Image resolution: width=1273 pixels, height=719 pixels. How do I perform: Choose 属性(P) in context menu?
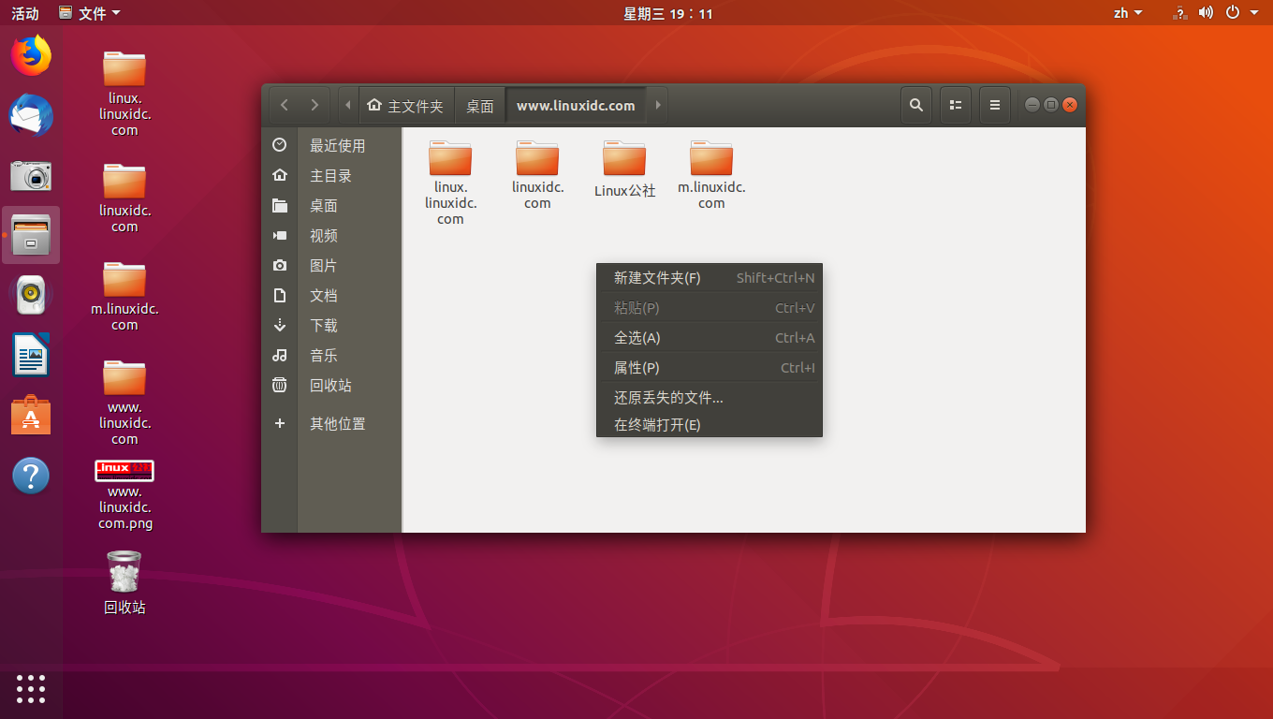coord(710,367)
